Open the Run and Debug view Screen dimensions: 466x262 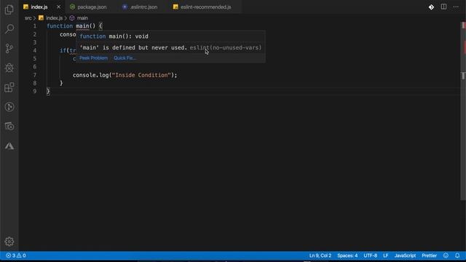(x=9, y=68)
